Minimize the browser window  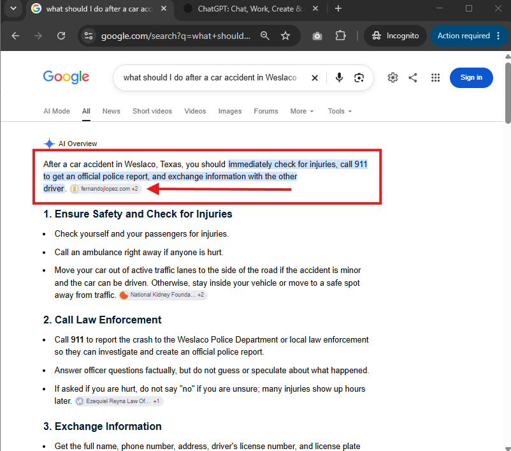(x=439, y=8)
